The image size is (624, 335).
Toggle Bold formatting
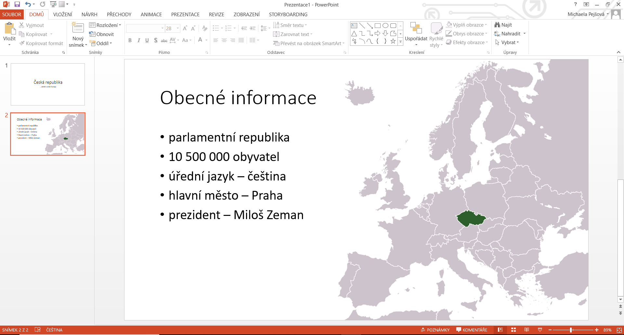tap(130, 40)
